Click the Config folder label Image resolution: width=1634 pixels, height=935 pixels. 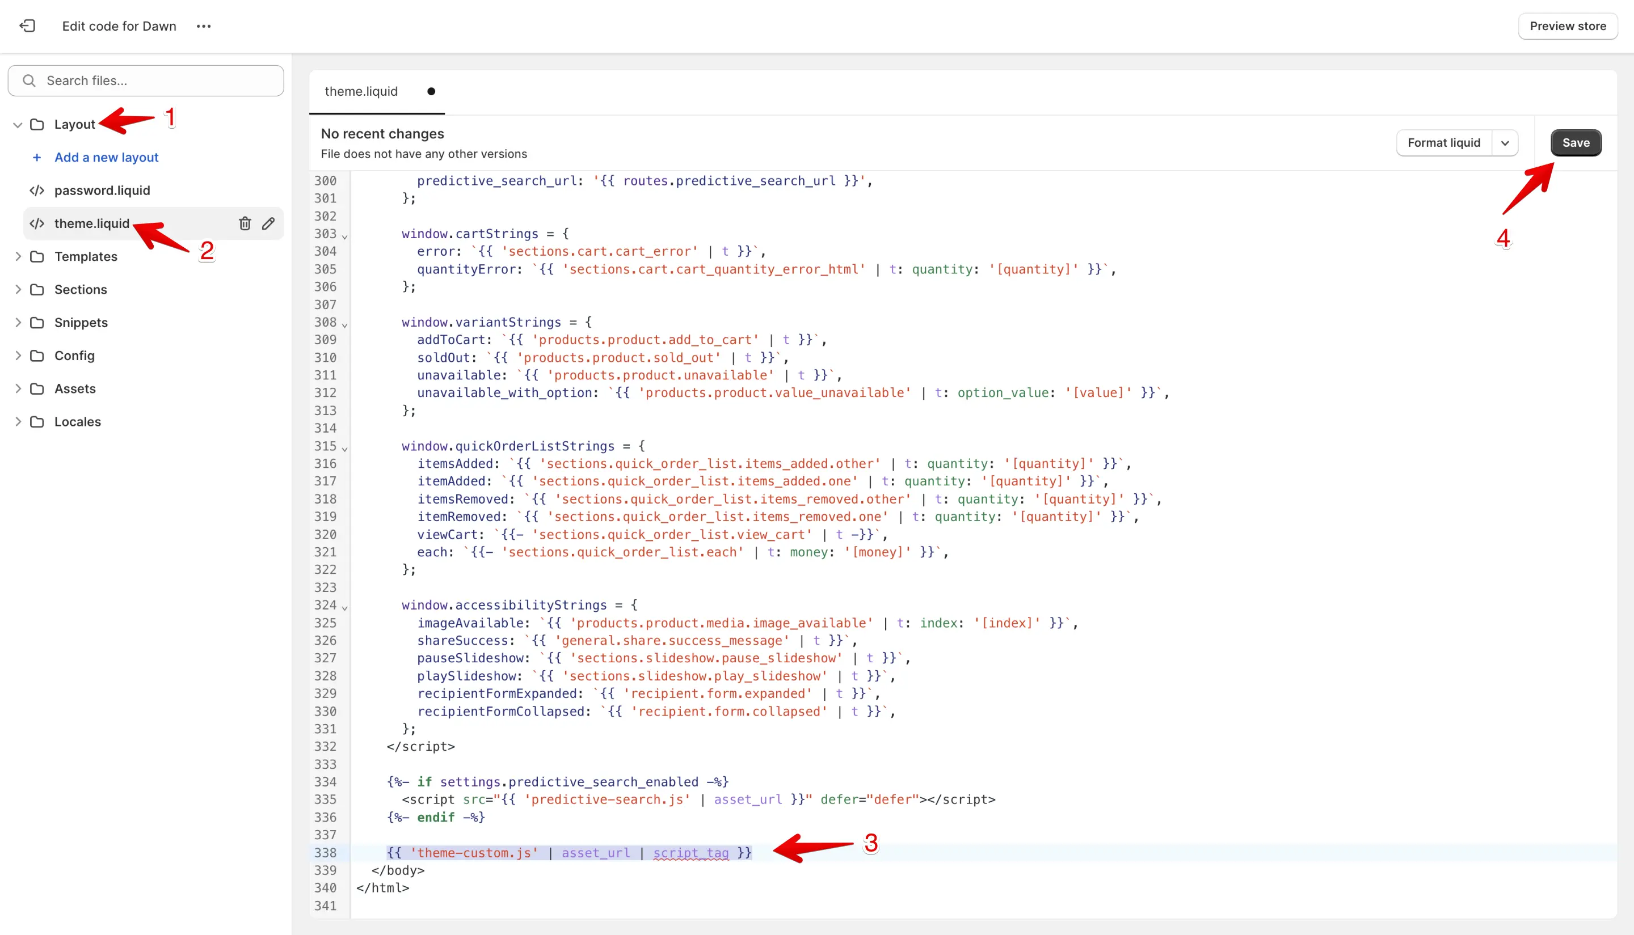(74, 356)
